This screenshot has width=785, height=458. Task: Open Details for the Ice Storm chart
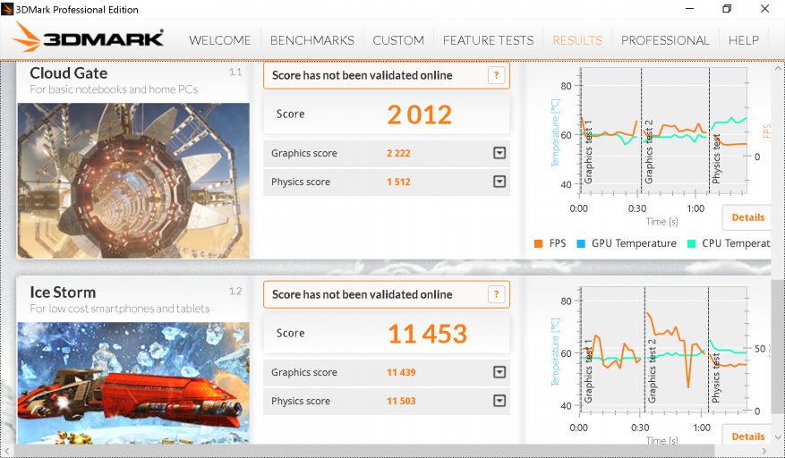(748, 437)
